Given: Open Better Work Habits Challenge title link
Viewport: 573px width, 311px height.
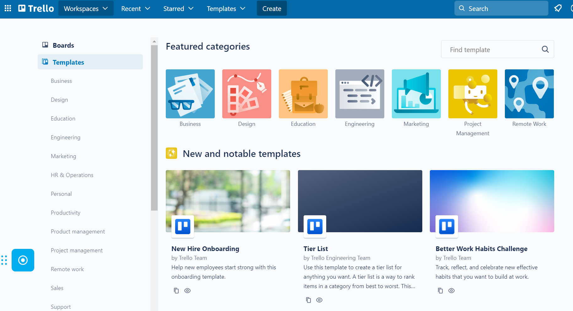Looking at the screenshot, I should 481,249.
